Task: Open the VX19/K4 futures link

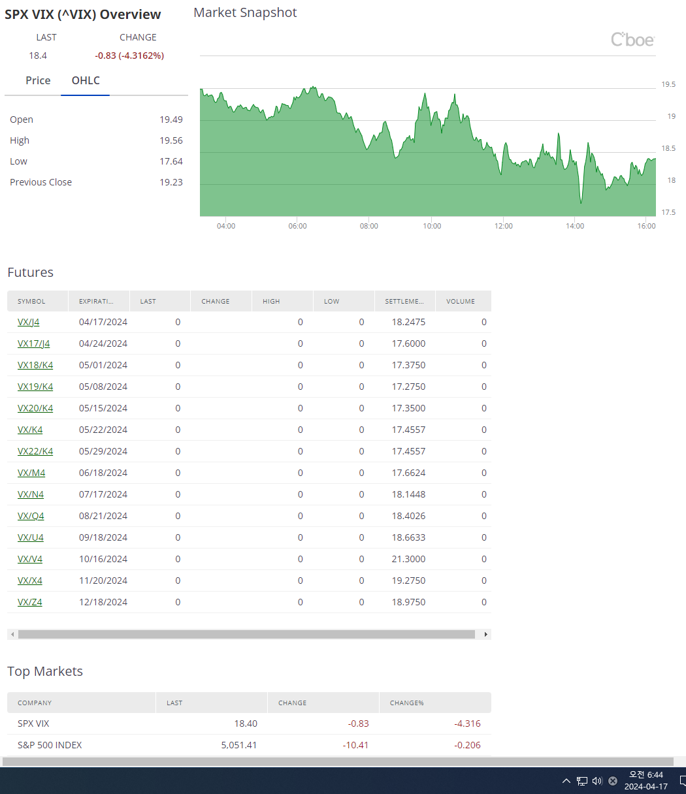Action: pyautogui.click(x=35, y=387)
